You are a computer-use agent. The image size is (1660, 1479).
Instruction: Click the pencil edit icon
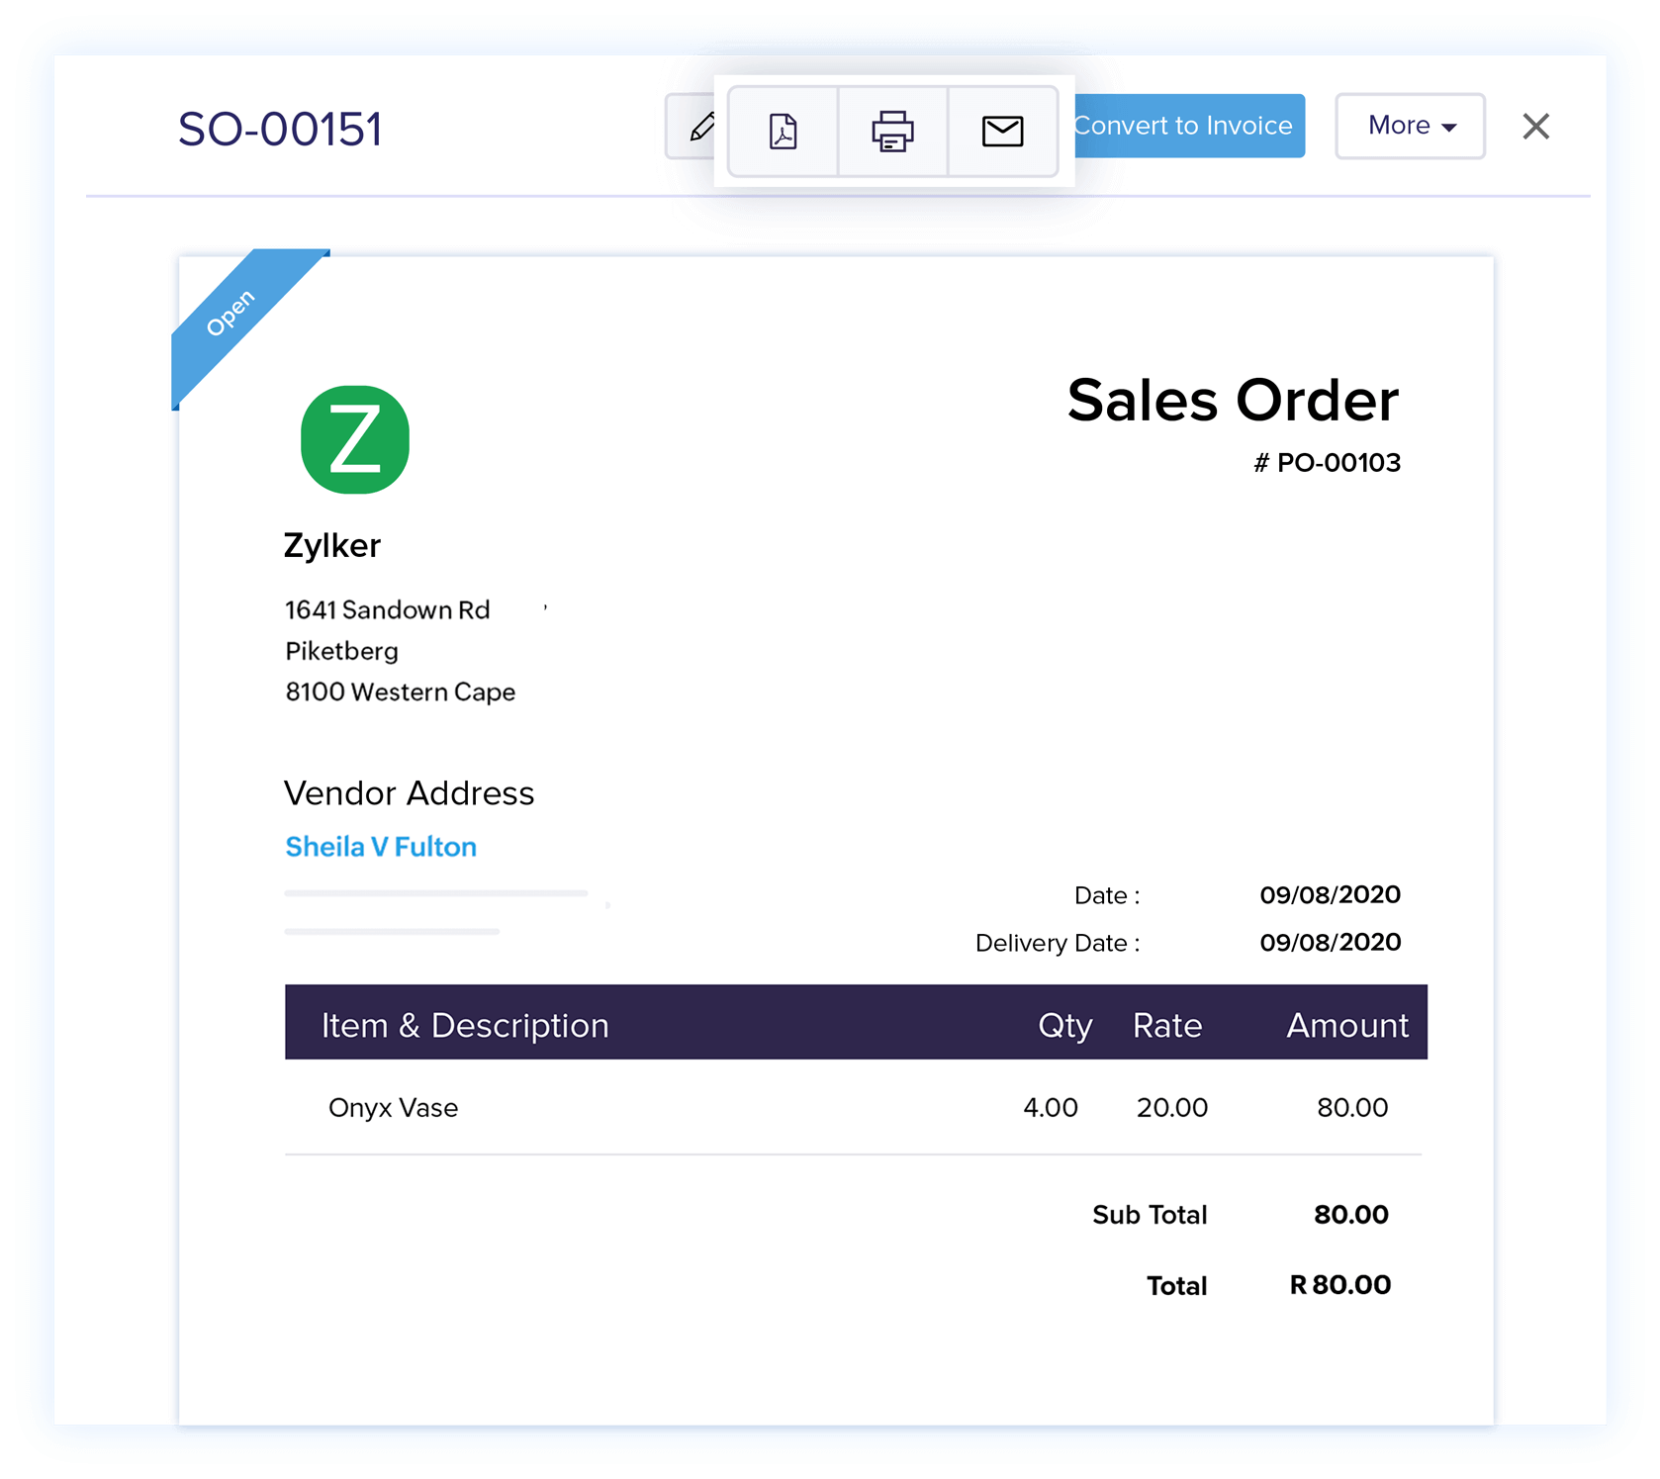tap(698, 127)
